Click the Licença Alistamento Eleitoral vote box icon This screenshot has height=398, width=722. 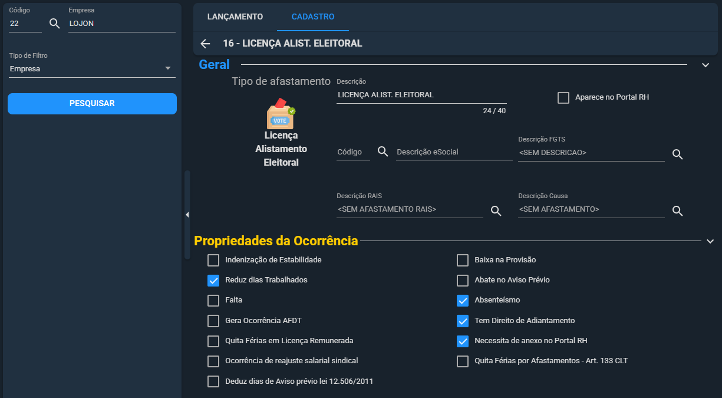(281, 113)
